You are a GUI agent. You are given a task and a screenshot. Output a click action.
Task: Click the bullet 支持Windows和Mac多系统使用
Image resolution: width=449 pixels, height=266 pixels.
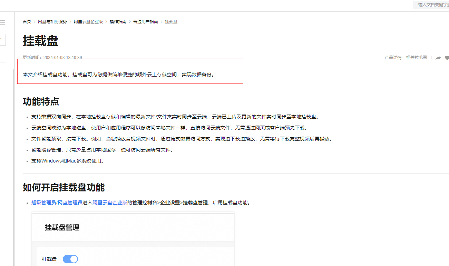[x=68, y=161]
